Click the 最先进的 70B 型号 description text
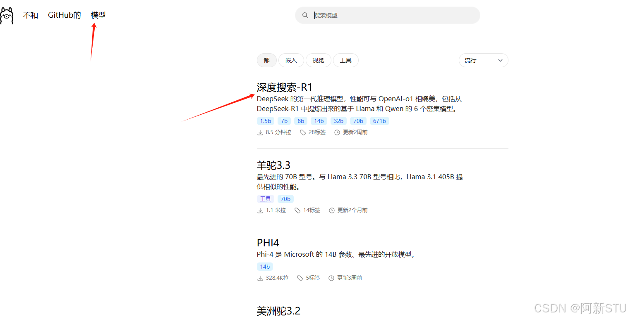The height and width of the screenshot is (319, 628). point(360,182)
